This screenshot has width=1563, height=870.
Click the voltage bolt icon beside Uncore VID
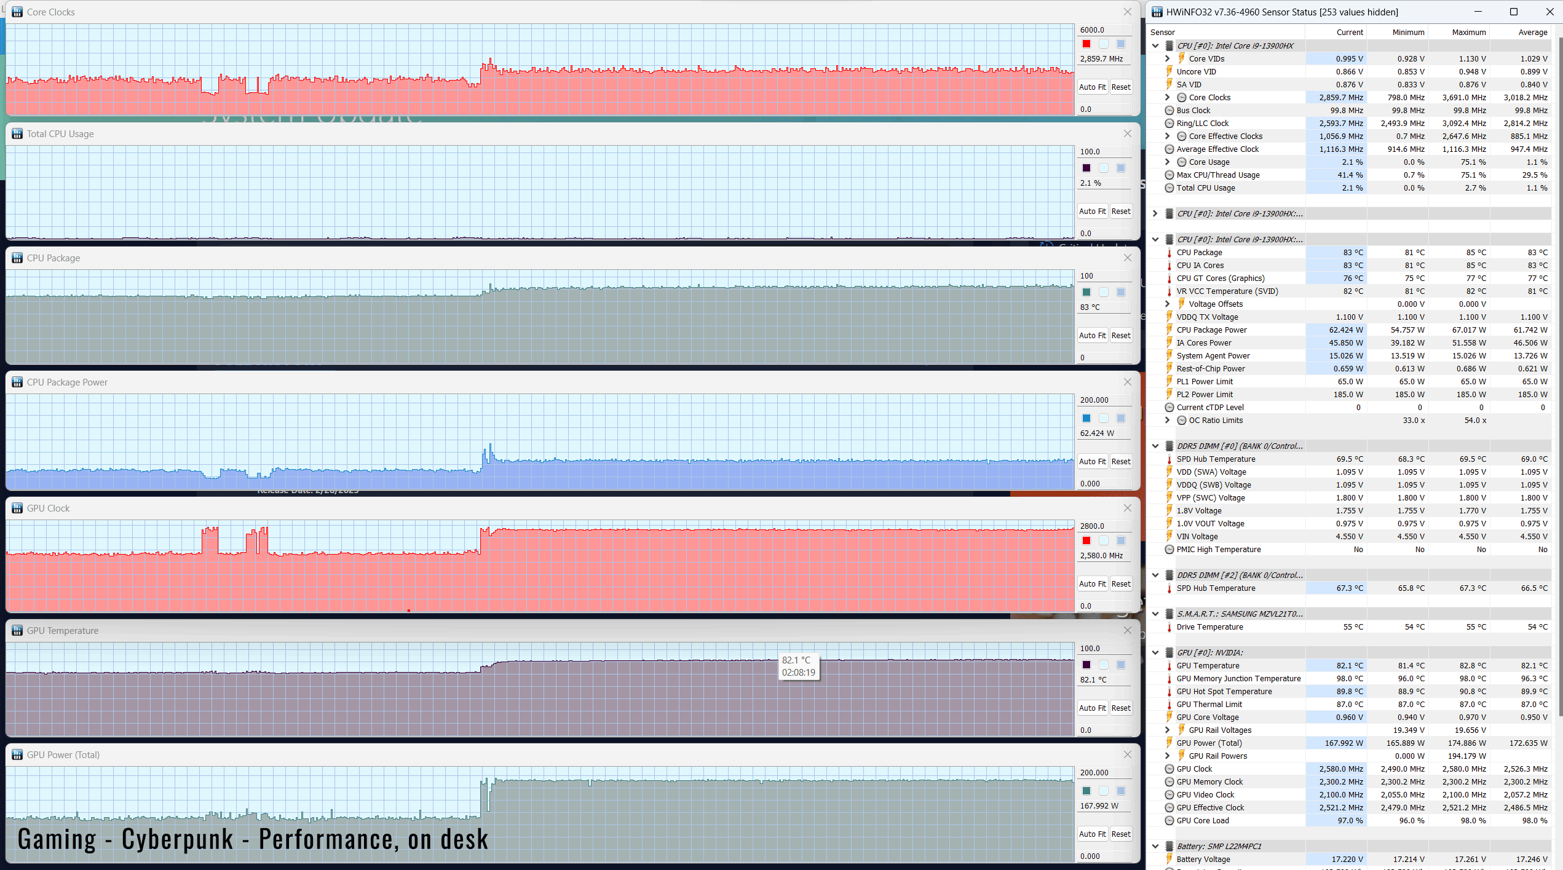click(x=1169, y=71)
